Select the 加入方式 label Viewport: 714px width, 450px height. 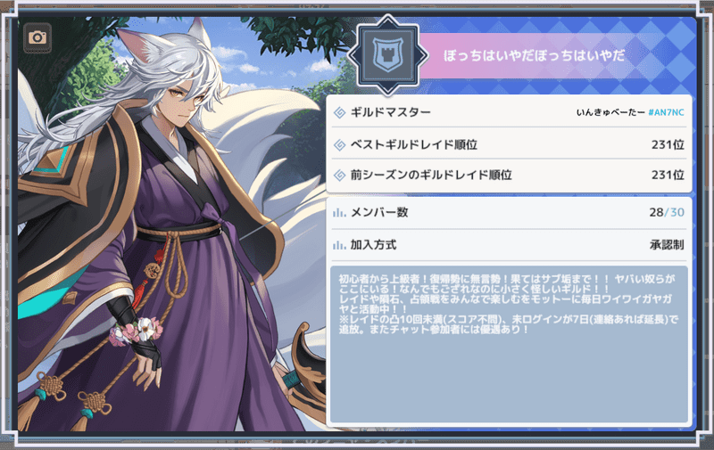(x=373, y=245)
